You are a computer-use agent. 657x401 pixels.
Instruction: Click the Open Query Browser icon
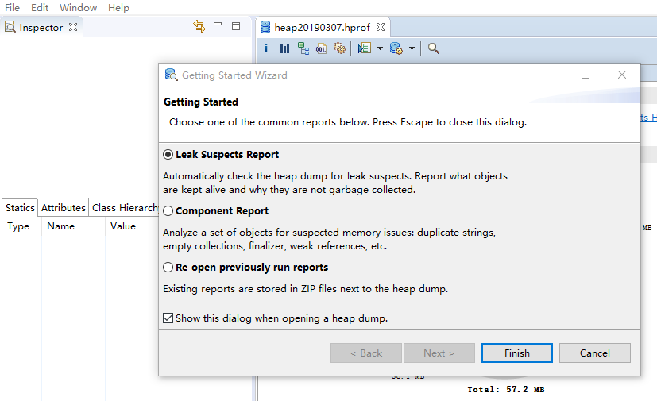[396, 48]
